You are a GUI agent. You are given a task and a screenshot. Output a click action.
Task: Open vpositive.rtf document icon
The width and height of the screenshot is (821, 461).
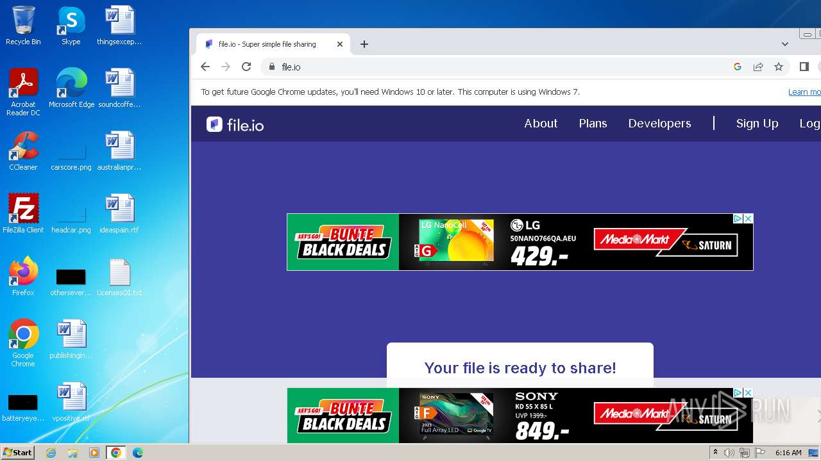coord(71,402)
